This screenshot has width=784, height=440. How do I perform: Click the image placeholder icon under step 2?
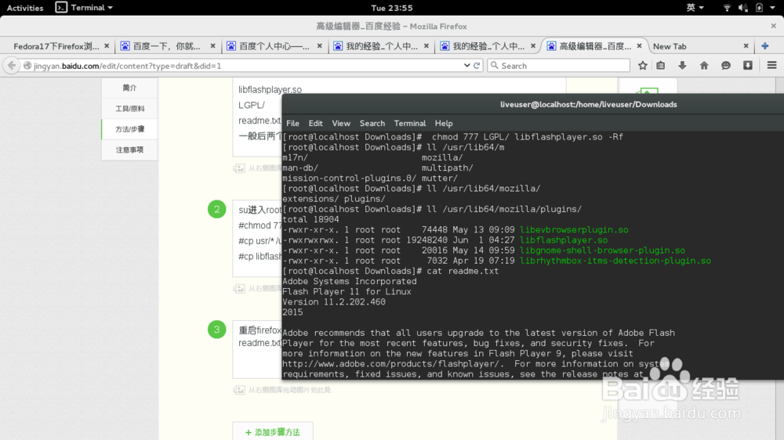tap(239, 289)
